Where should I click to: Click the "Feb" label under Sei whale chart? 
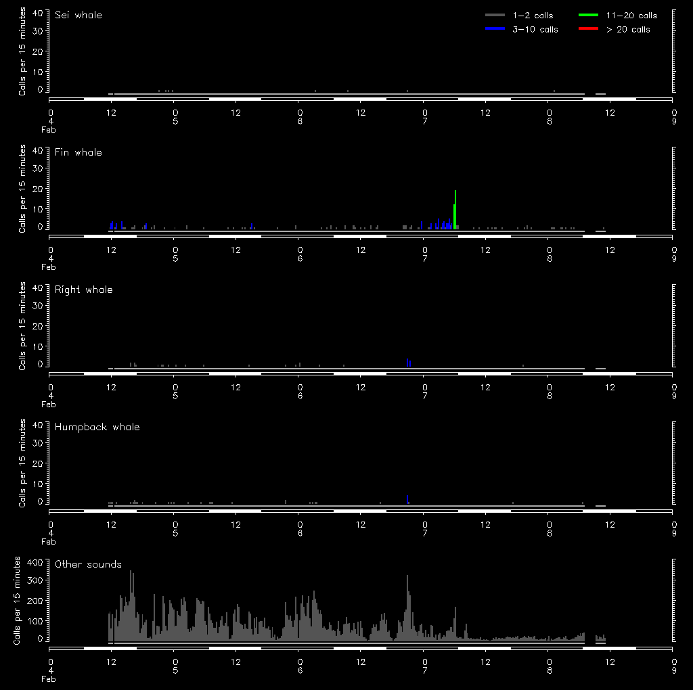[x=49, y=129]
